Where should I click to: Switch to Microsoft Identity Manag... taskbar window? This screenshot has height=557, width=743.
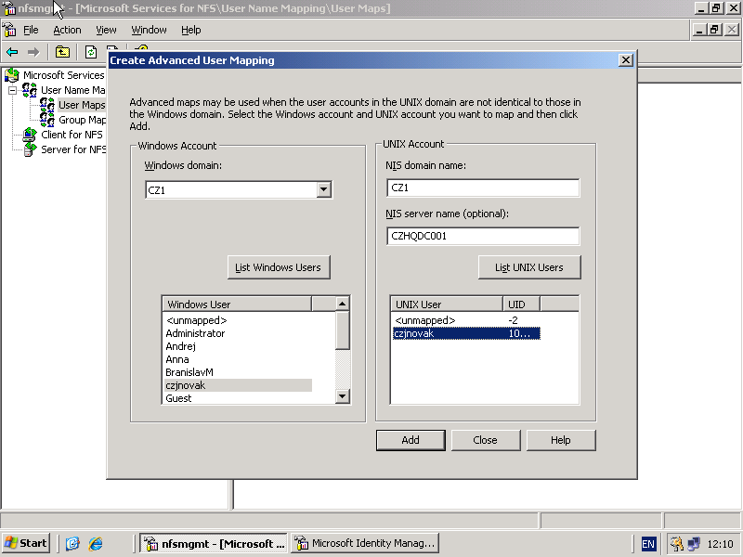365,543
